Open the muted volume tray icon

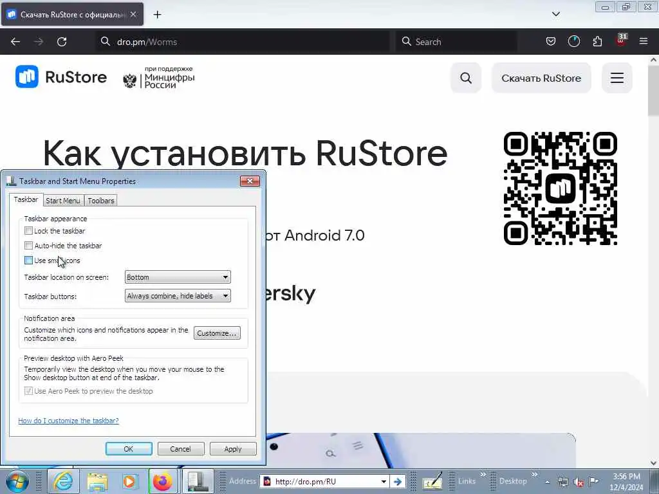(x=579, y=482)
